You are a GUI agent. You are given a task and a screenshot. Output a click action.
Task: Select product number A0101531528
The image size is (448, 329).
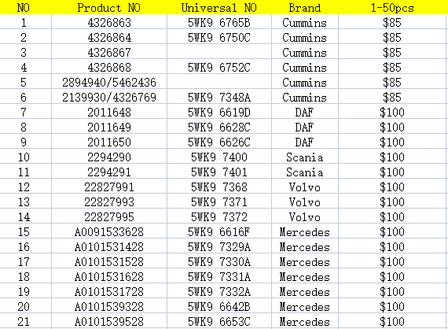coord(109,261)
